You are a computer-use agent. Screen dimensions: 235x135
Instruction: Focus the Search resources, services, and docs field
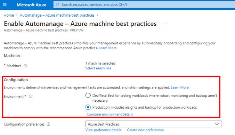point(144,5)
